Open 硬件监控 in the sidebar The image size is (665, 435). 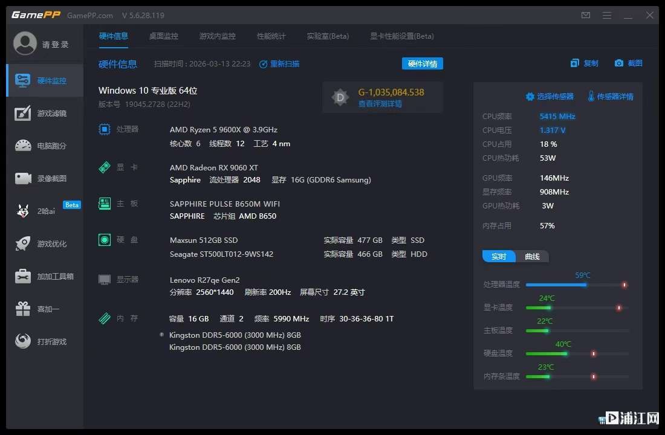click(45, 80)
